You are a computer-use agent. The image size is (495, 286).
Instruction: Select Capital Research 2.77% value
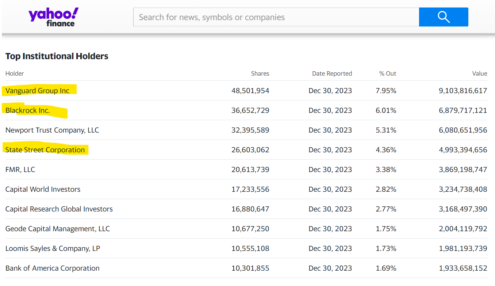point(386,209)
